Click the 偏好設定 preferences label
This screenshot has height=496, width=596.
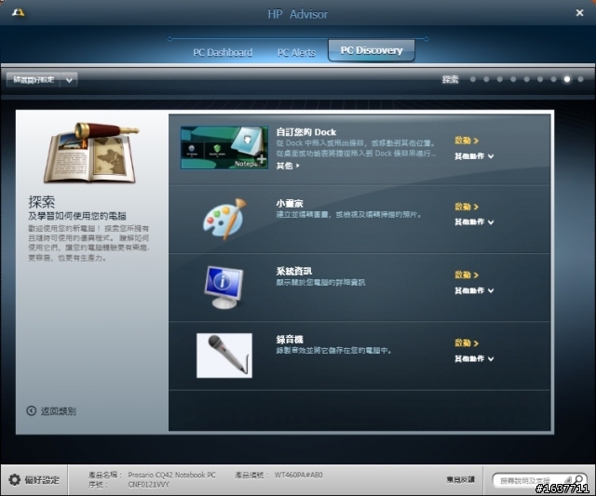pos(42,480)
